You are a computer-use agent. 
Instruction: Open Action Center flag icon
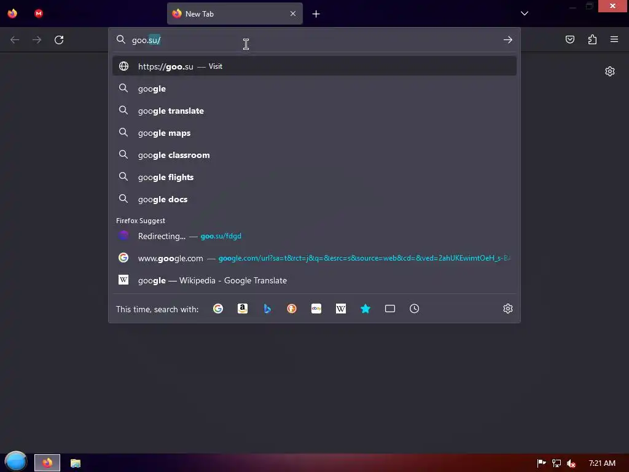pos(541,463)
